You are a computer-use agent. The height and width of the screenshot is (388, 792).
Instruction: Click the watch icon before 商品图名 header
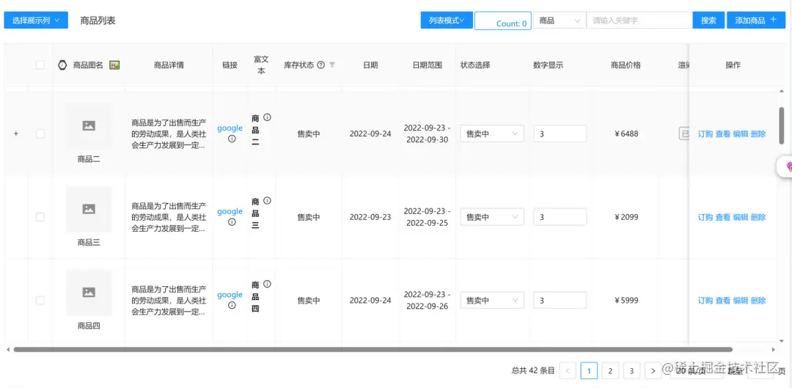(62, 65)
